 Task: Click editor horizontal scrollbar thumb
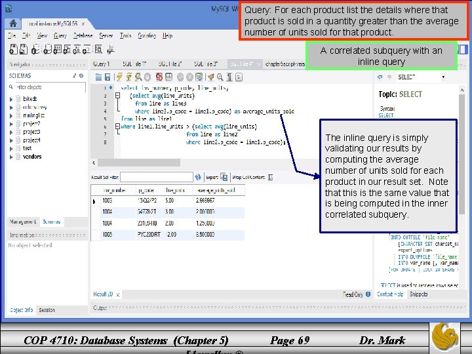pos(139,163)
